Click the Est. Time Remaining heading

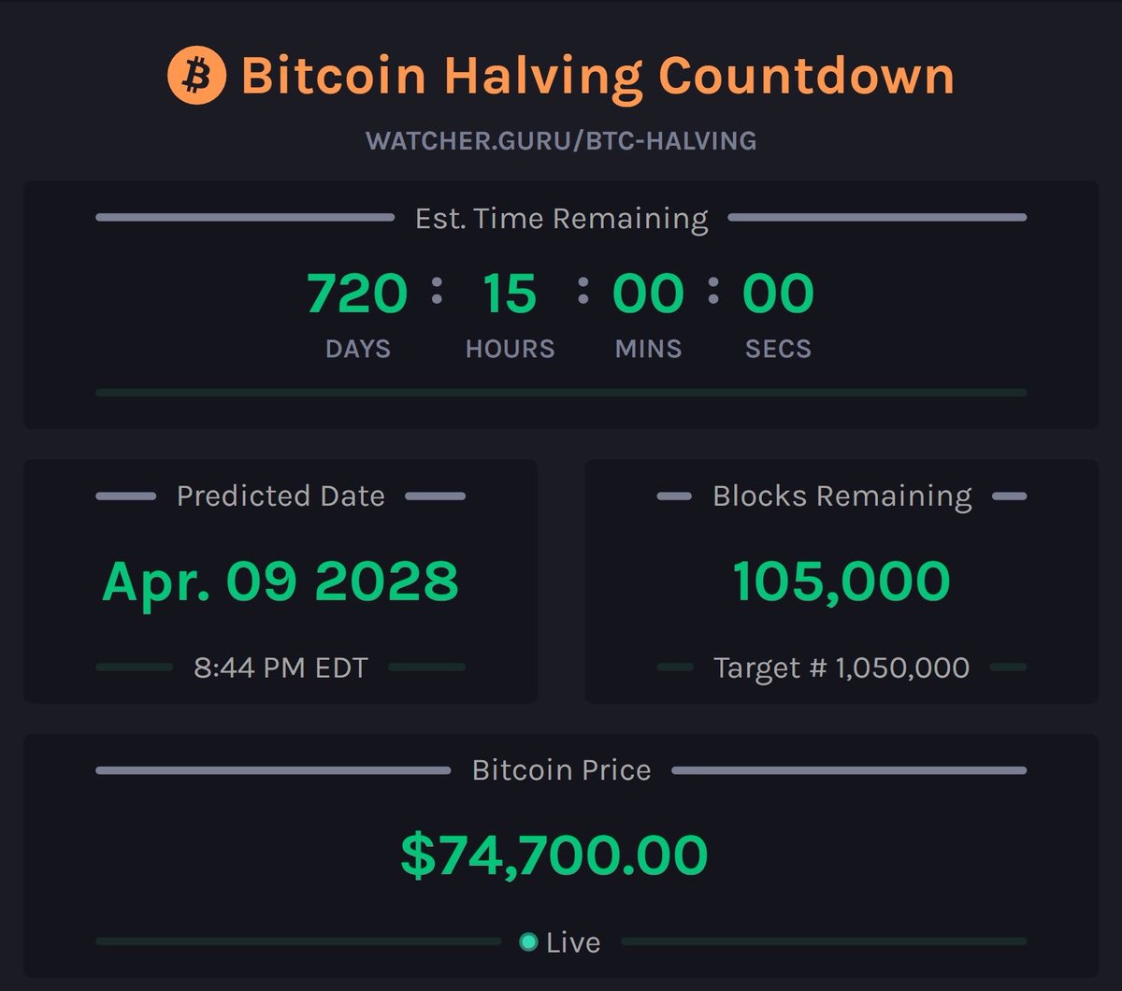tap(561, 219)
